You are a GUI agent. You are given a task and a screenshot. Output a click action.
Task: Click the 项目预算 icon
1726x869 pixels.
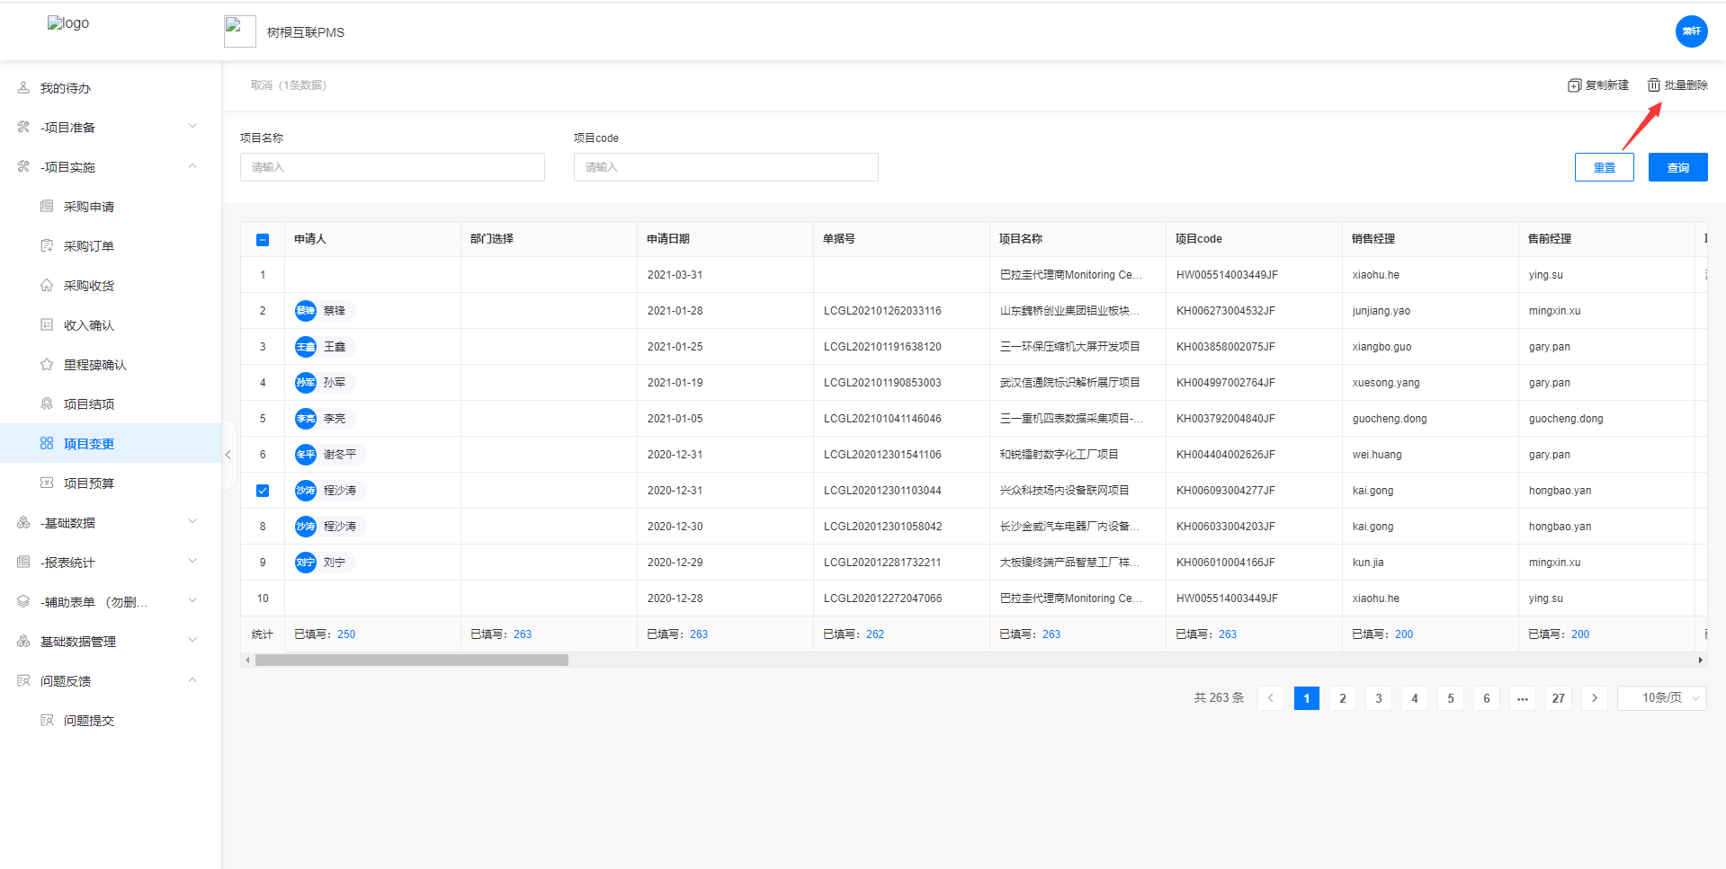(47, 483)
